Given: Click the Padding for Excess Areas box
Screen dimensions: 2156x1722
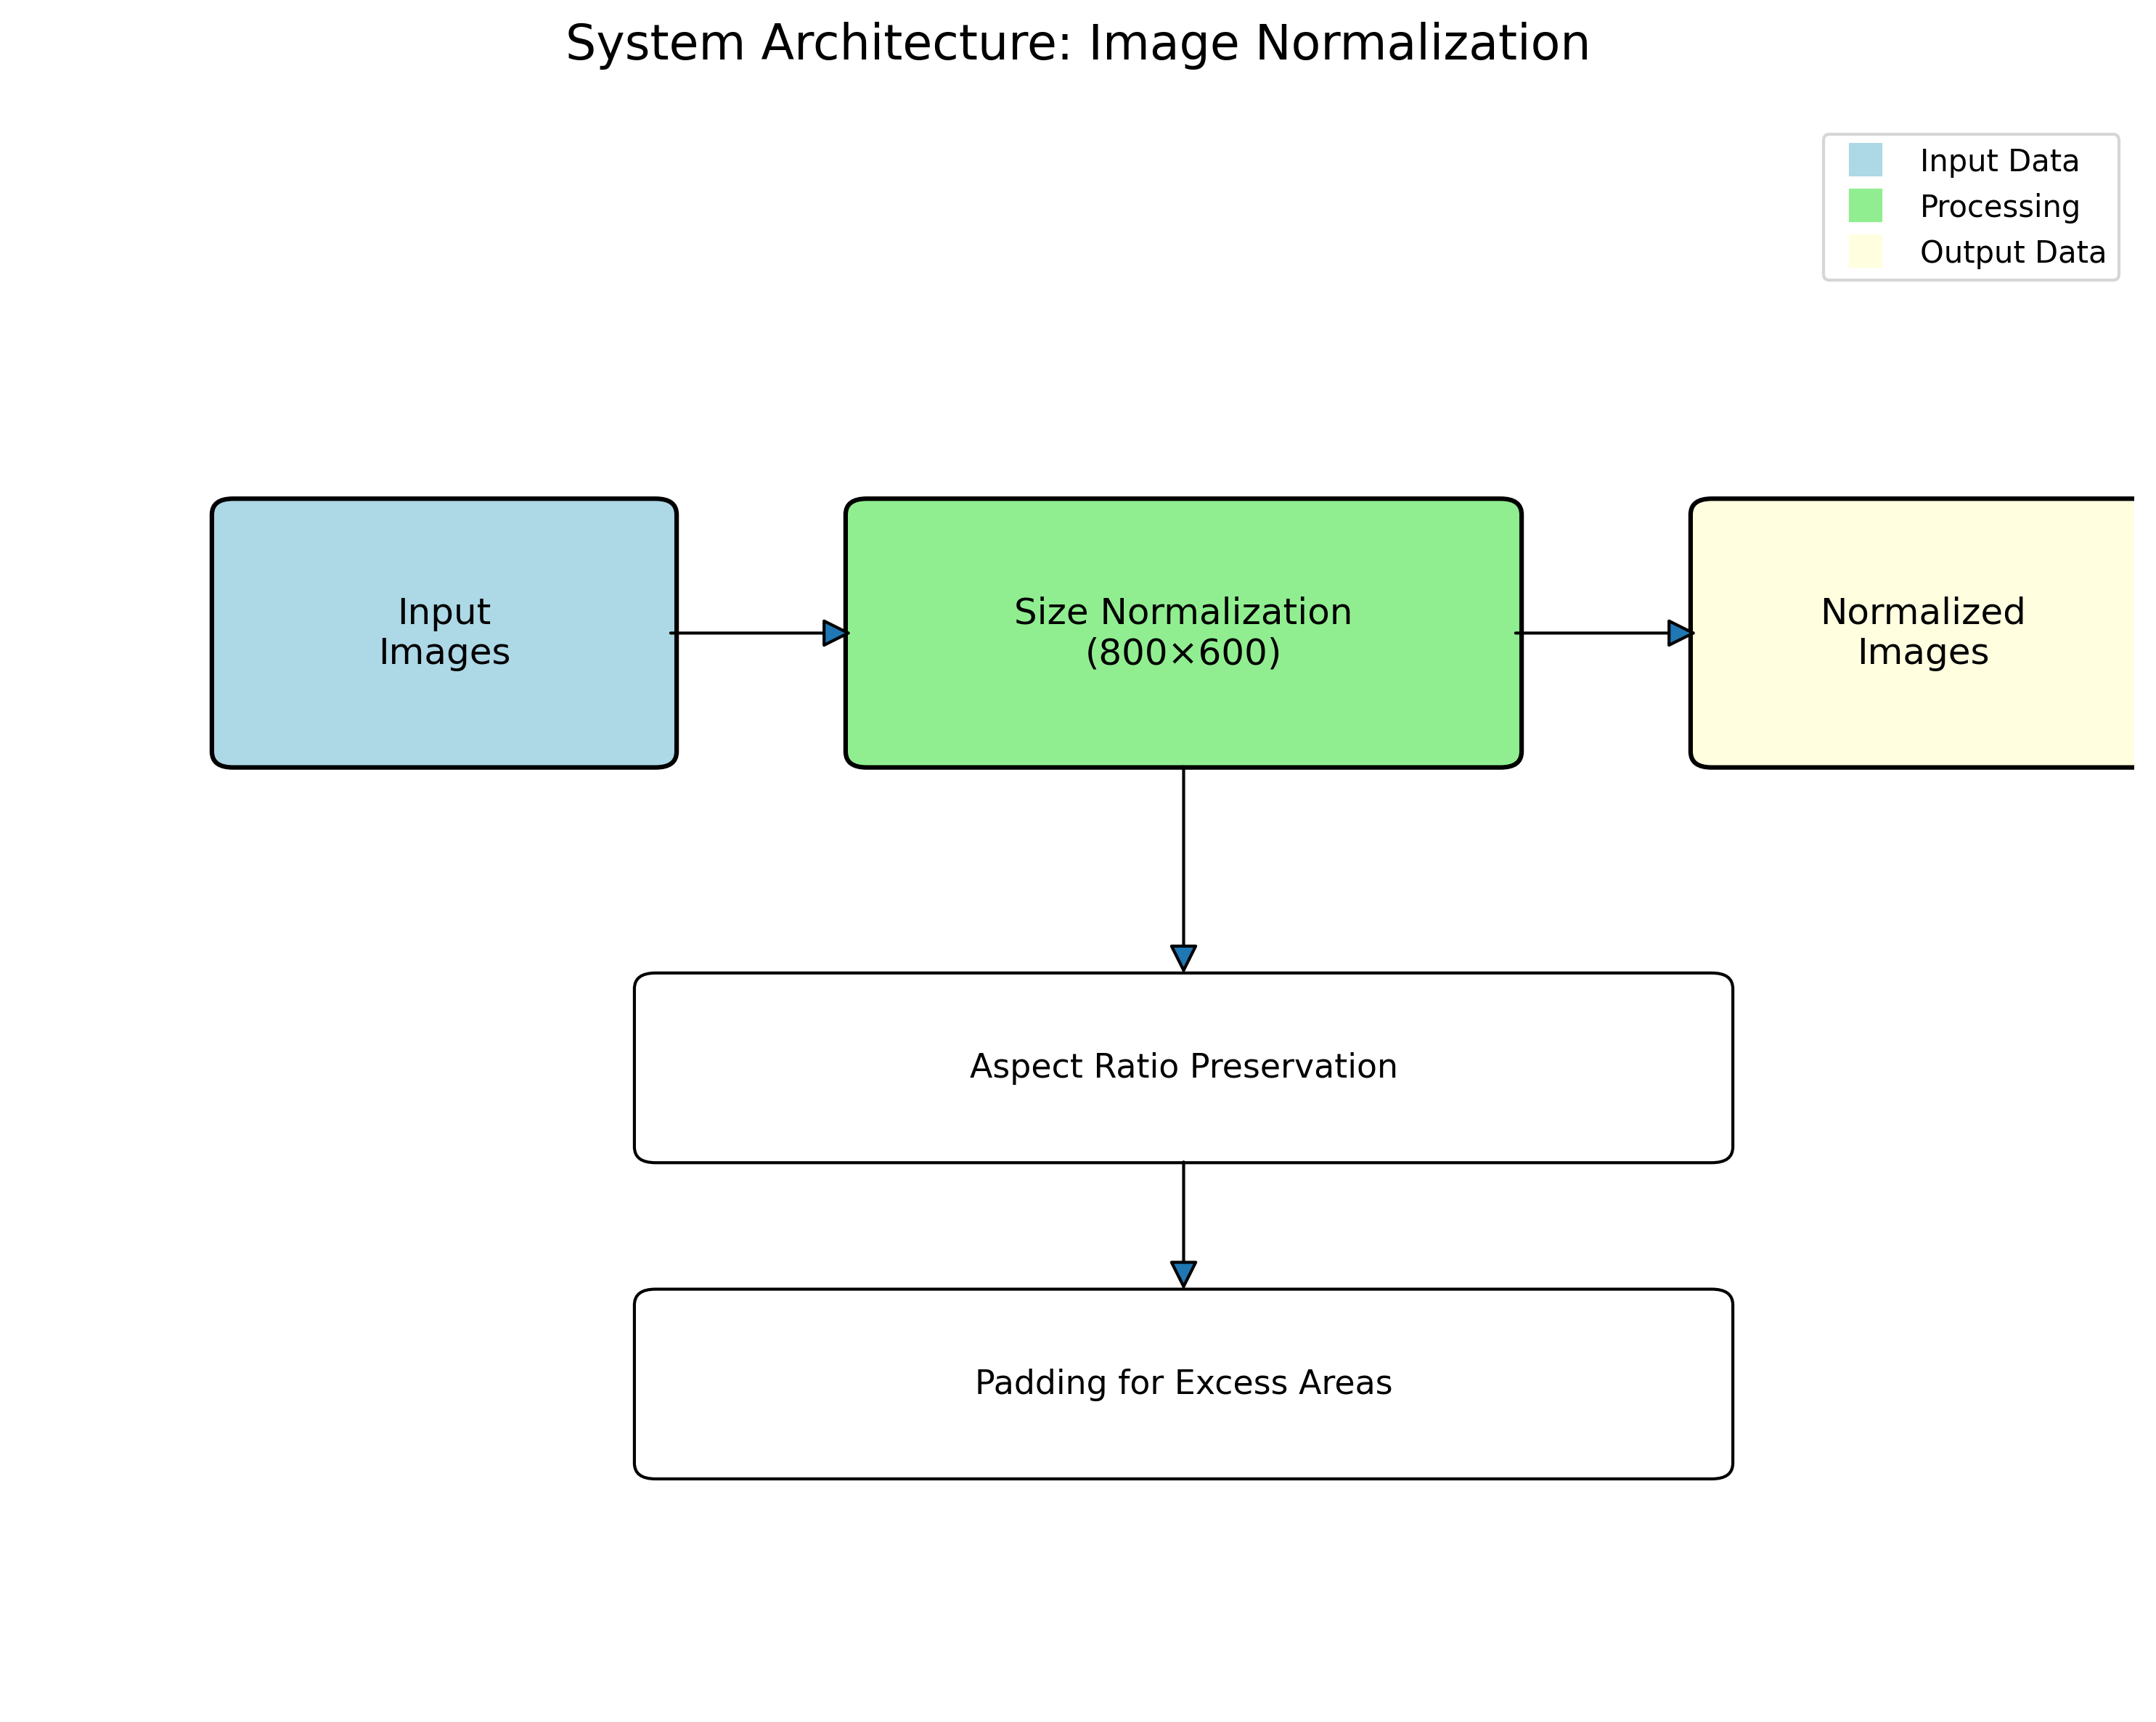Looking at the screenshot, I should pos(1183,1383).
